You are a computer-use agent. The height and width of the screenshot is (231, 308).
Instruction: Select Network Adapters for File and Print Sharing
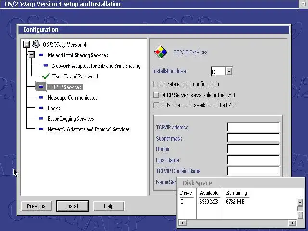tap(96, 66)
